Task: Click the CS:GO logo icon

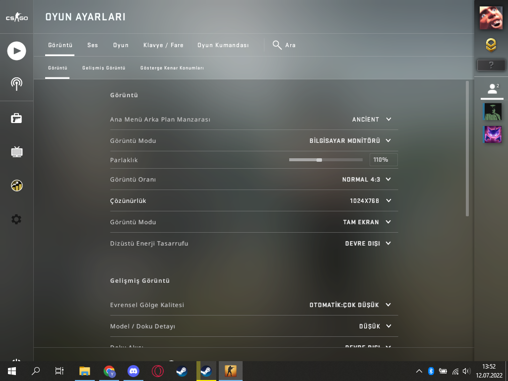Action: click(x=16, y=17)
